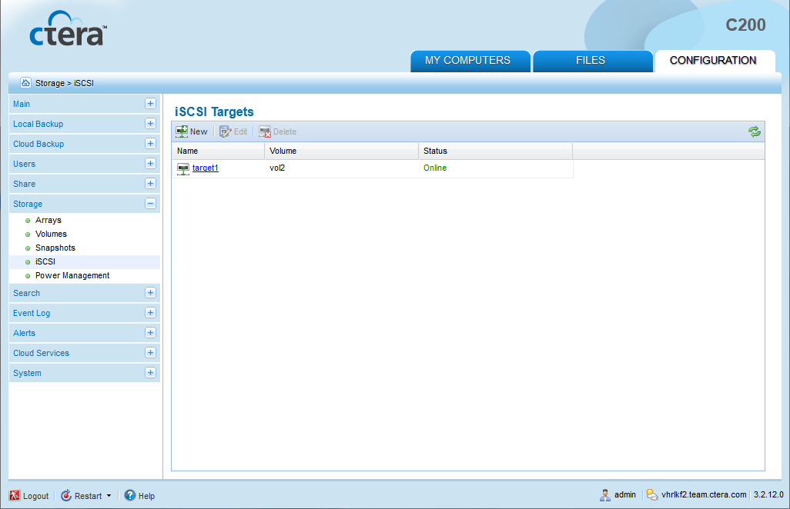790x509 pixels.
Task: Open the Restart dropdown arrow
Action: coord(109,496)
